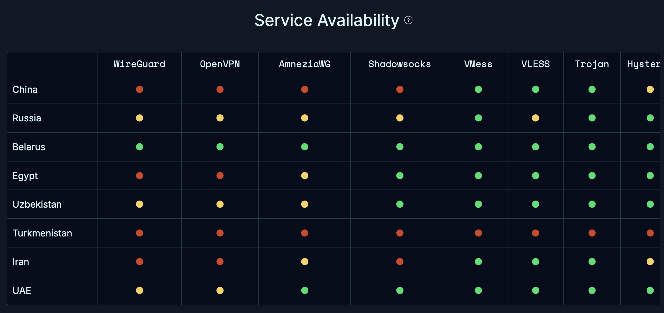Click Belarus's green OpenVPN status dot

[x=220, y=147]
